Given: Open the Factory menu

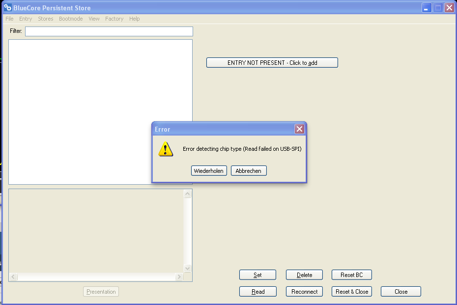Looking at the screenshot, I should tap(114, 19).
